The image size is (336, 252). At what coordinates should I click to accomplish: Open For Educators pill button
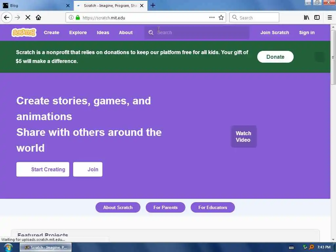213,207
